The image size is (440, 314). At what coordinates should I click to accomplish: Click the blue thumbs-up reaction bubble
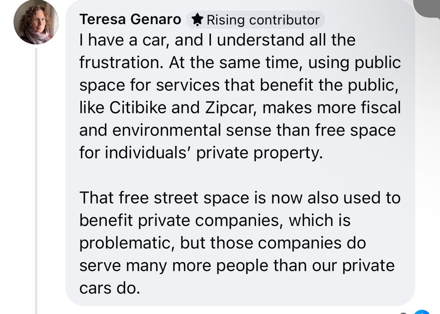point(422,313)
